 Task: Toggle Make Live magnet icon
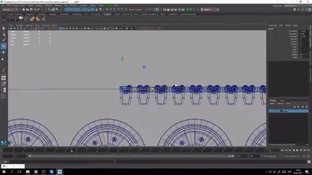click(x=126, y=10)
